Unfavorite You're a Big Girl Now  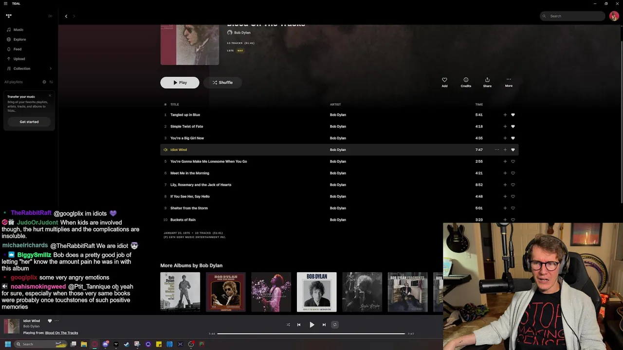point(513,138)
